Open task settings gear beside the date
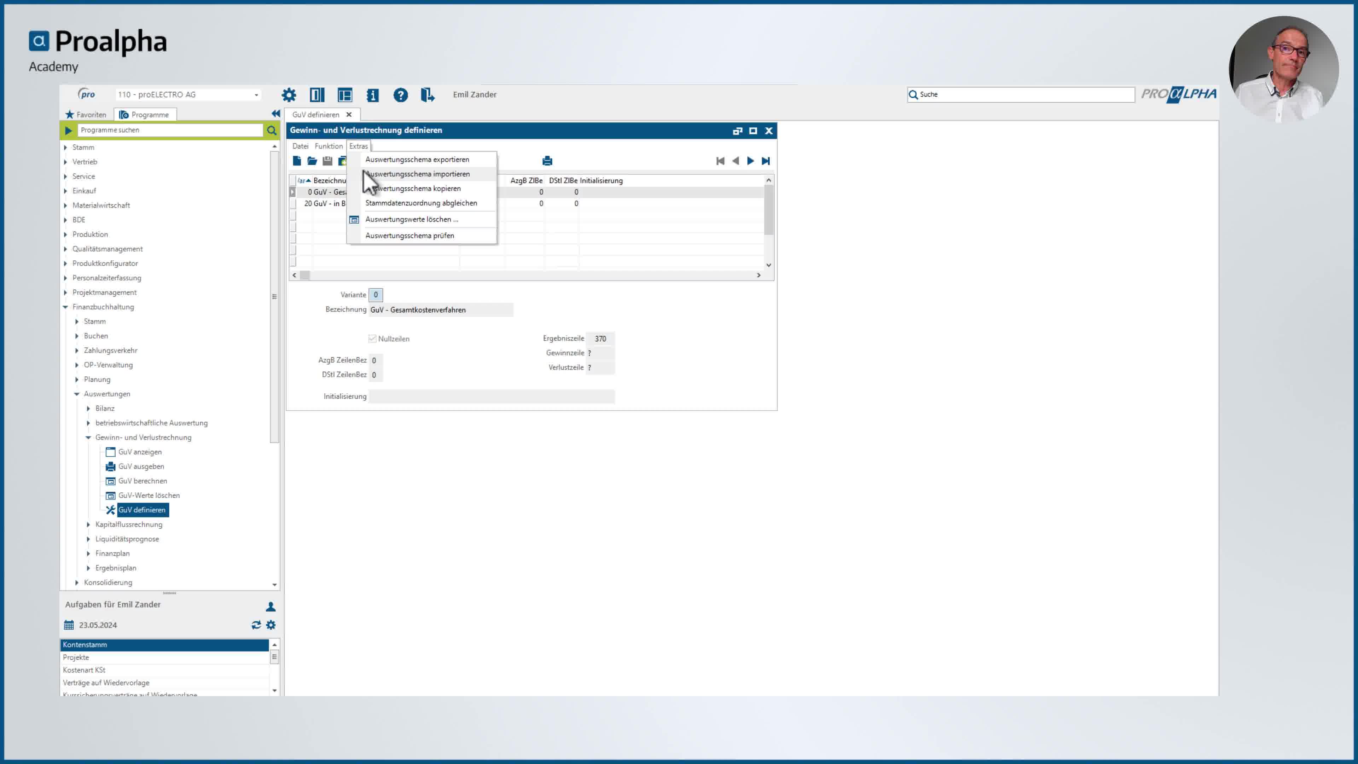 [271, 625]
